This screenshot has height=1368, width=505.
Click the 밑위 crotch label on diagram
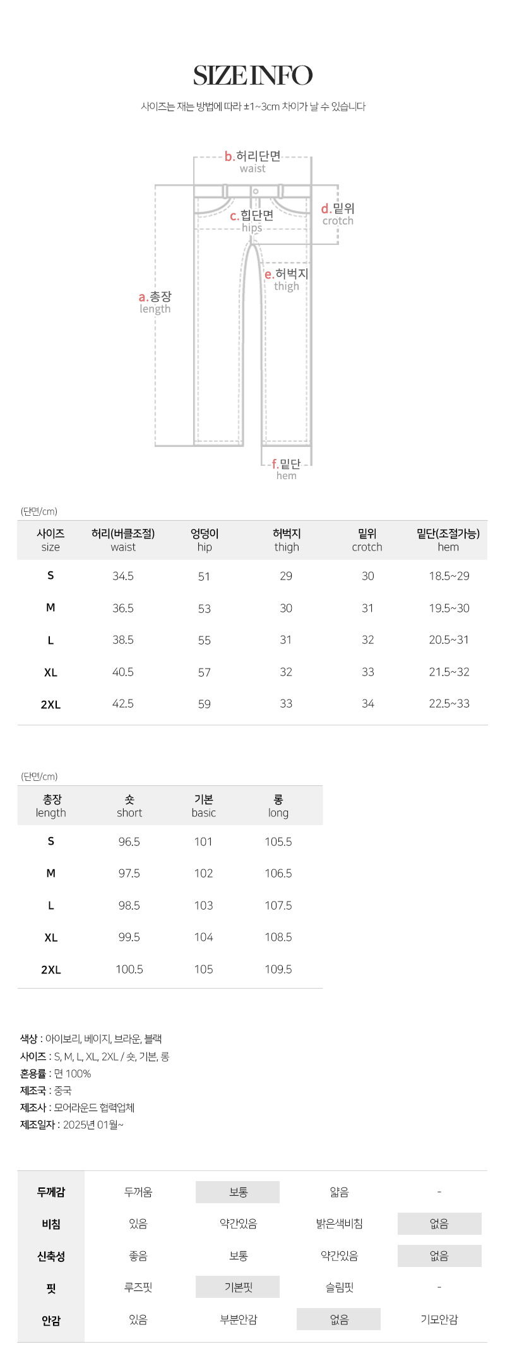338,214
